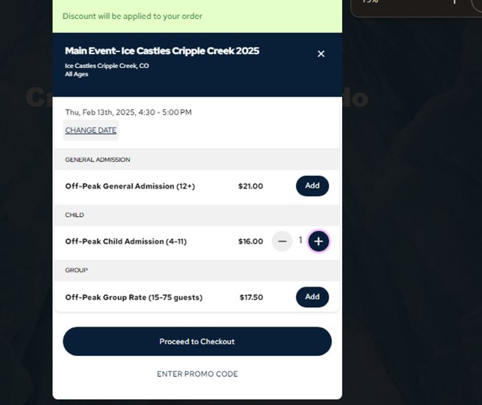Screen dimensions: 482x405
Task: Click the Child section header
Action: click(75, 215)
